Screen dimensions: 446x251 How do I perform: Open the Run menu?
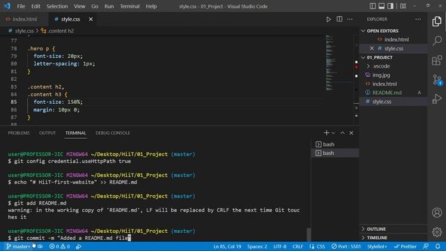pyautogui.click(x=109, y=6)
